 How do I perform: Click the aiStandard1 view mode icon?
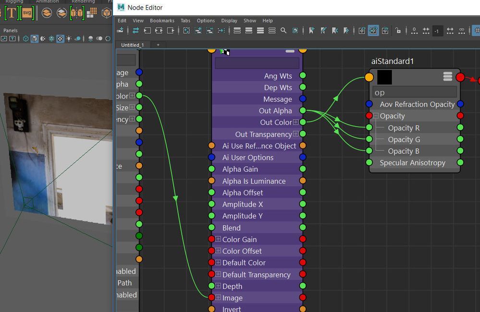click(x=447, y=76)
